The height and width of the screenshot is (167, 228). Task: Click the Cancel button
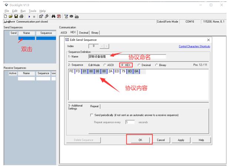pos(161,140)
